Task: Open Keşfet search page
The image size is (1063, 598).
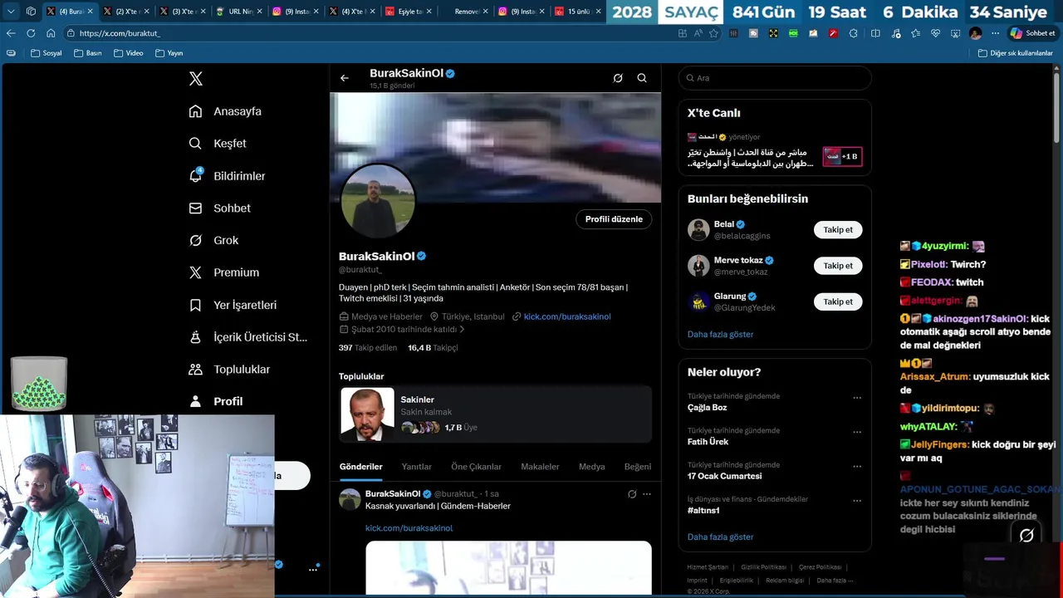Action: point(218,144)
